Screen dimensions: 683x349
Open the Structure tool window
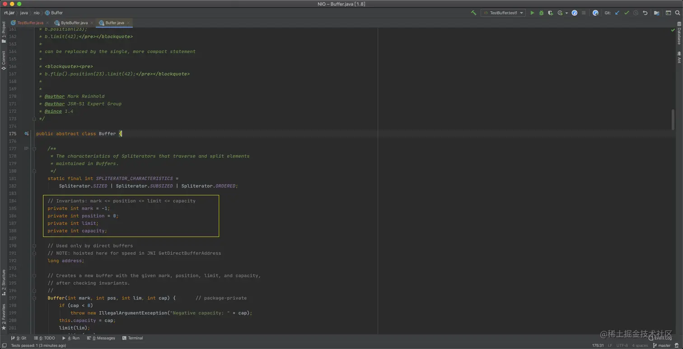point(4,282)
